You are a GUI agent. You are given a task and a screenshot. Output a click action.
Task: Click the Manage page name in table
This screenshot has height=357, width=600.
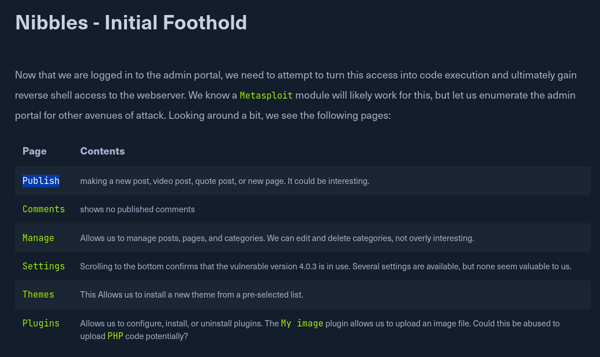click(38, 238)
